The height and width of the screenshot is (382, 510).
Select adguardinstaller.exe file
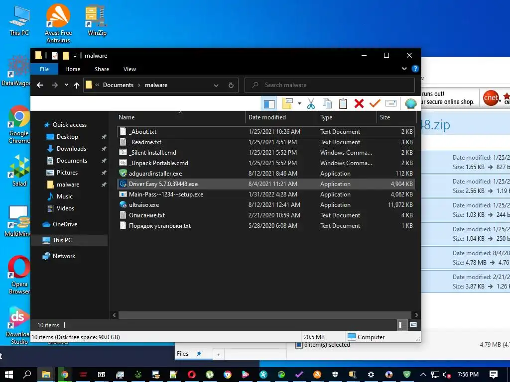pyautogui.click(x=266, y=174)
